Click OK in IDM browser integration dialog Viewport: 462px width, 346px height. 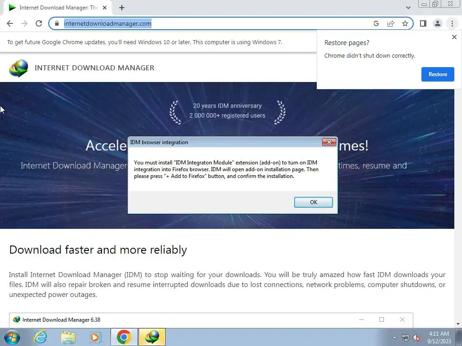313,202
